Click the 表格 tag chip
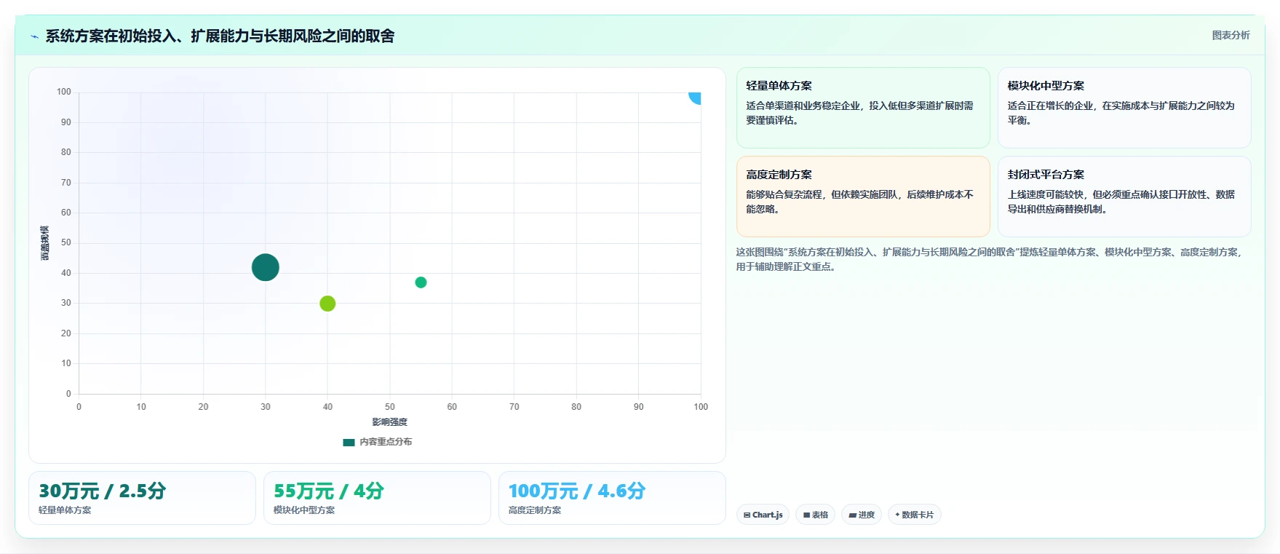Image resolution: width=1280 pixels, height=554 pixels. pos(815,515)
